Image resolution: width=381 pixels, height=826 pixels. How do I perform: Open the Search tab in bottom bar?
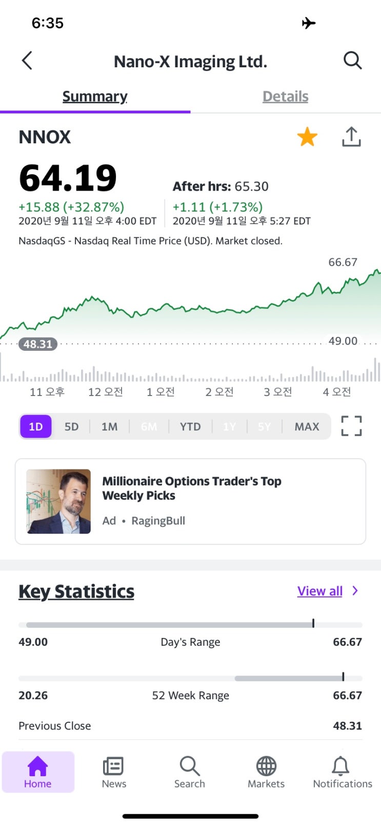point(190,772)
